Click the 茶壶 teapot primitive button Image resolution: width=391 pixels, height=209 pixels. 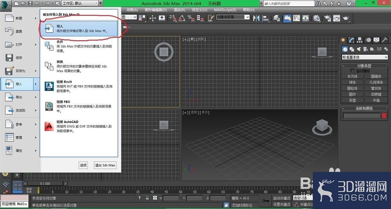(352, 100)
